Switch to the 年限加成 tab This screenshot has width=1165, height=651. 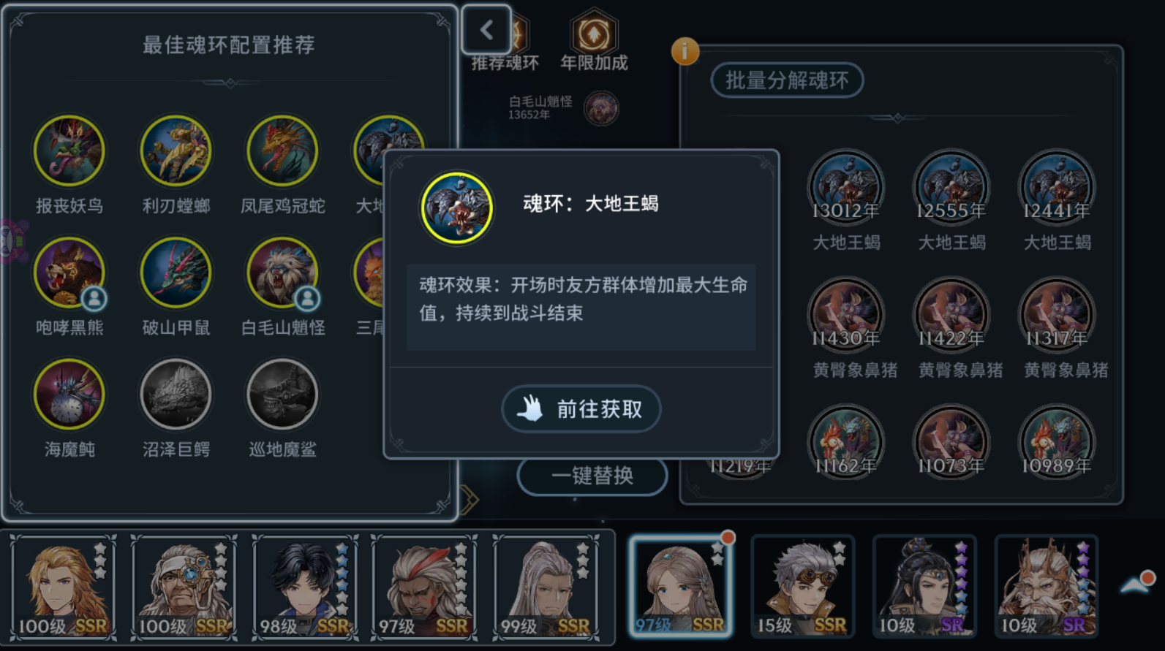tap(594, 42)
